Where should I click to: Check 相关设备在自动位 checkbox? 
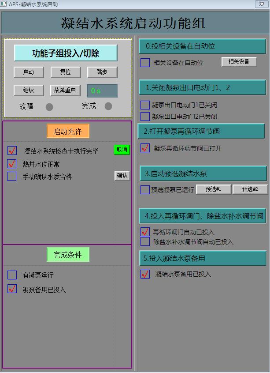pyautogui.click(x=145, y=63)
